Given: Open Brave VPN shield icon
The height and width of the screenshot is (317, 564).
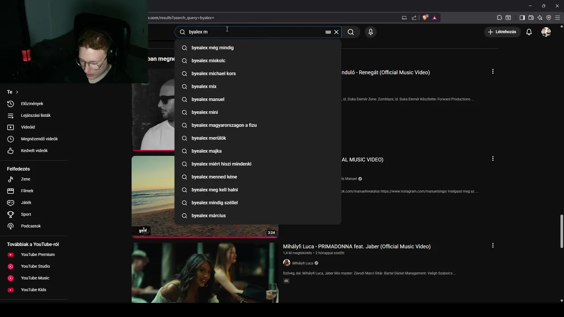Looking at the screenshot, I should point(549,18).
